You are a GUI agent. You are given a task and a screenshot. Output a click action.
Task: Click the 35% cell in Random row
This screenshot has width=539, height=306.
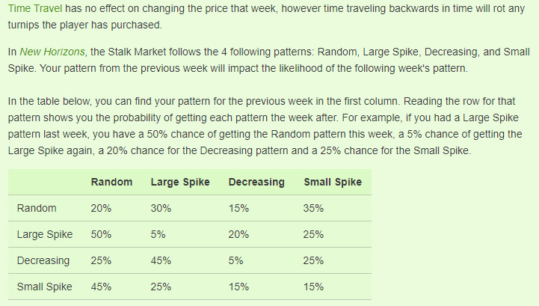click(313, 208)
